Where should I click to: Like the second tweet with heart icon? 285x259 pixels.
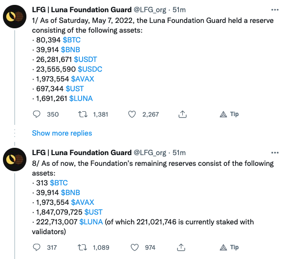click(135, 247)
